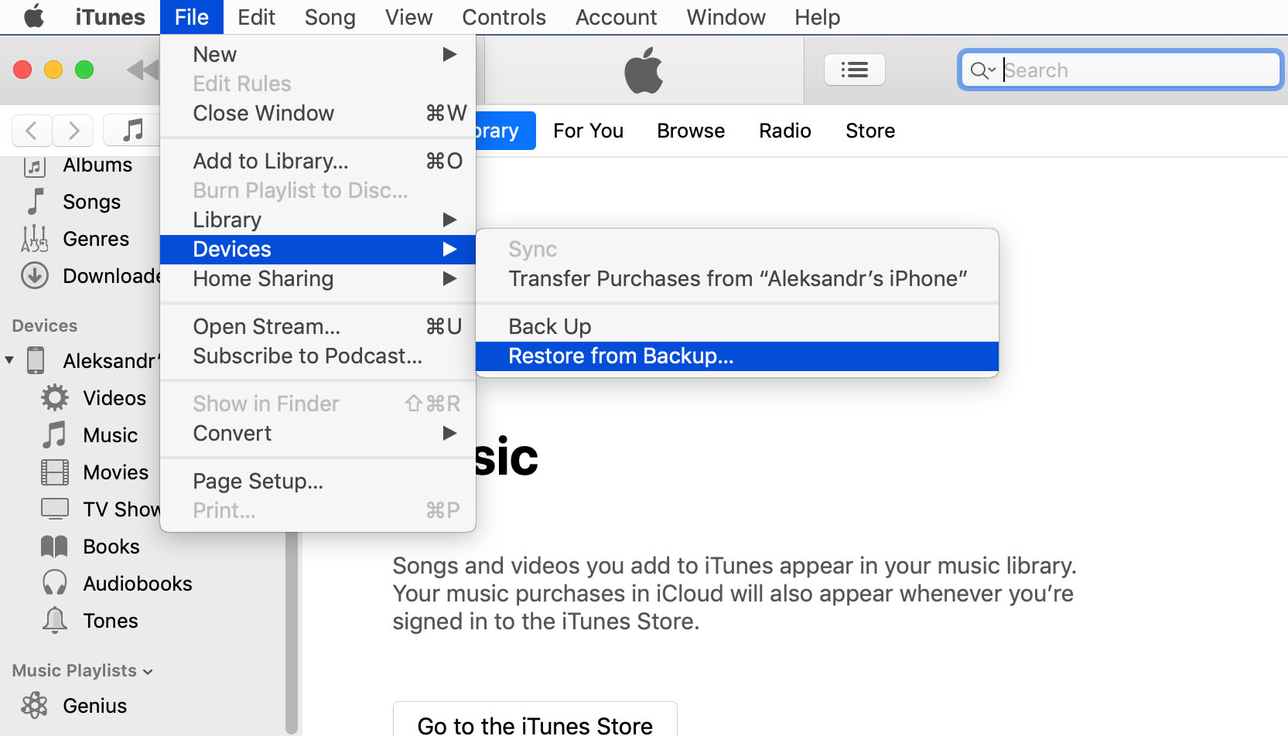Click into the Search field
The width and height of the screenshot is (1288, 736).
tap(1120, 70)
